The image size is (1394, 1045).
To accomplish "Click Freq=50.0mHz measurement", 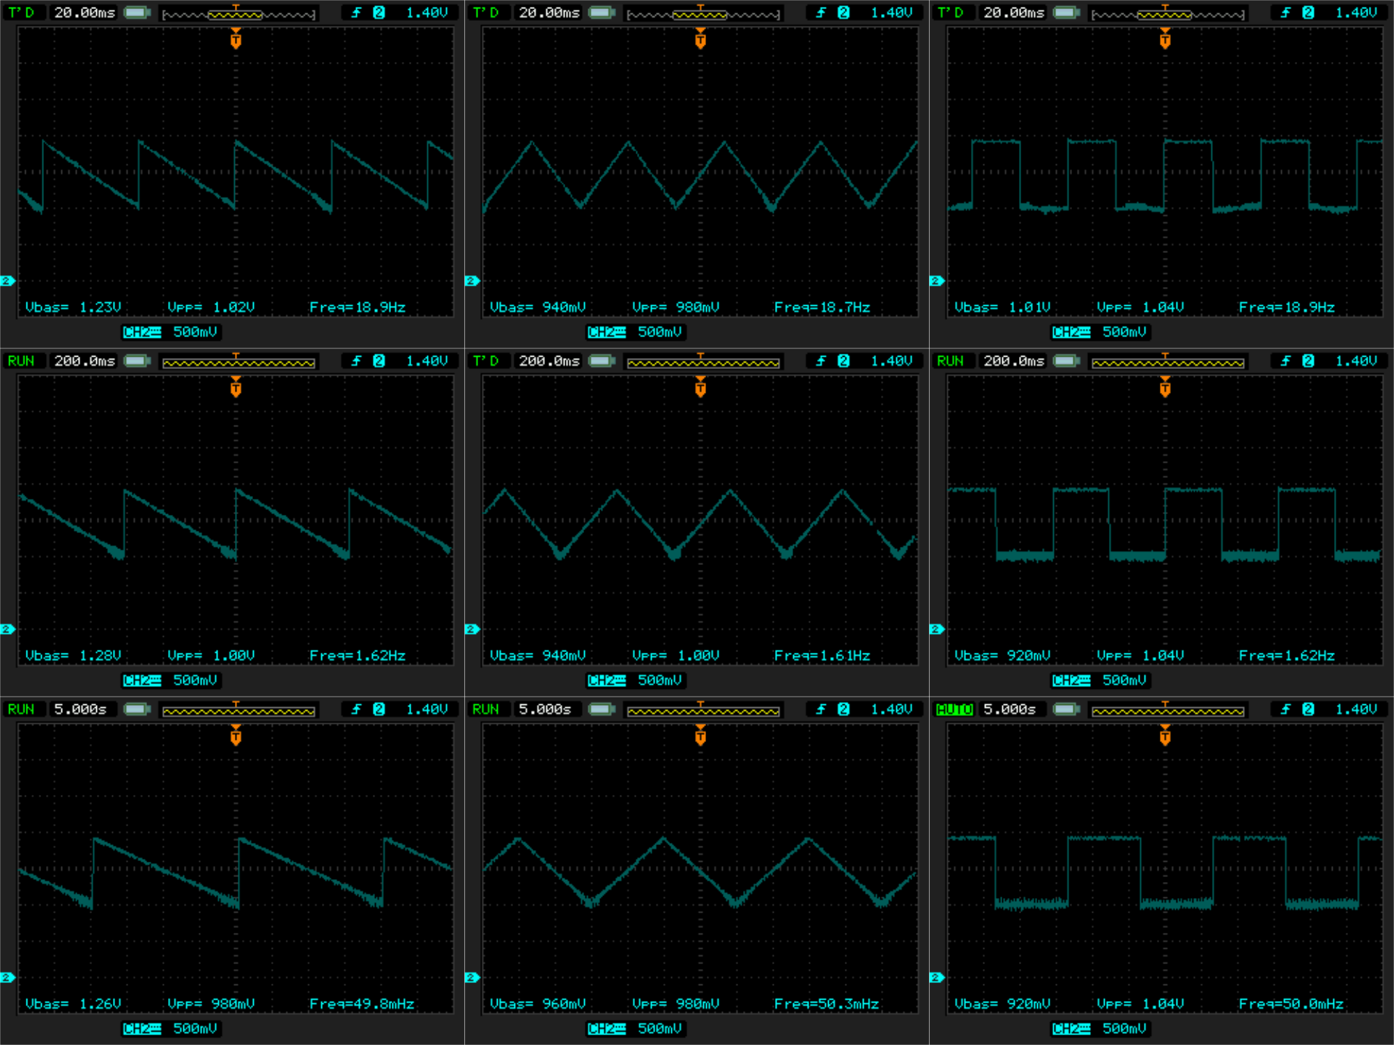I will tap(1292, 1004).
